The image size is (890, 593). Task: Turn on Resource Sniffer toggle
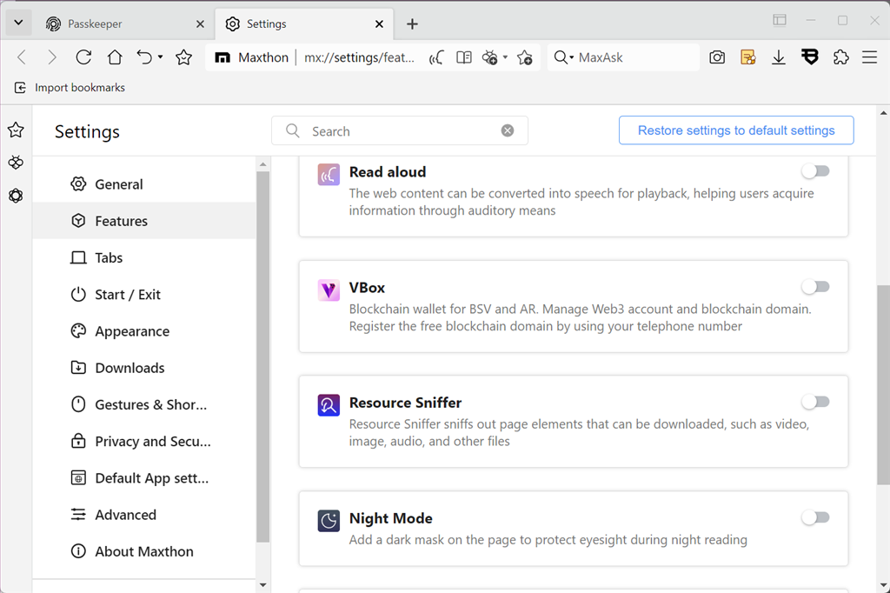[815, 403]
